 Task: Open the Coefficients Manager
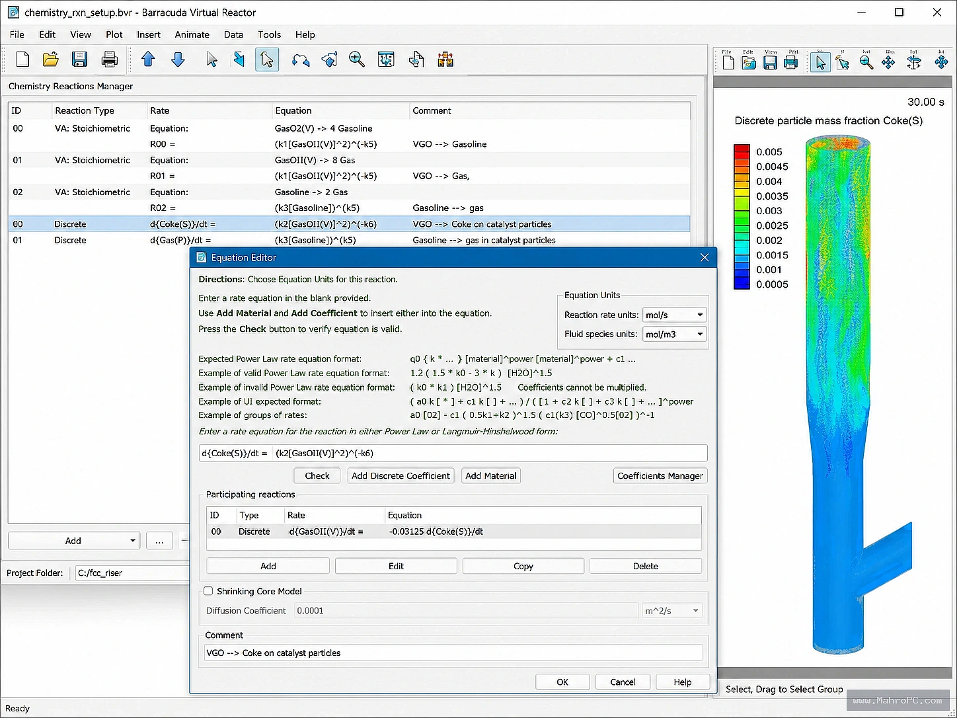660,475
